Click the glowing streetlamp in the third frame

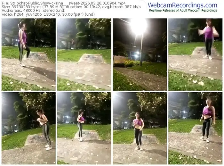pyautogui.click(x=139, y=27)
